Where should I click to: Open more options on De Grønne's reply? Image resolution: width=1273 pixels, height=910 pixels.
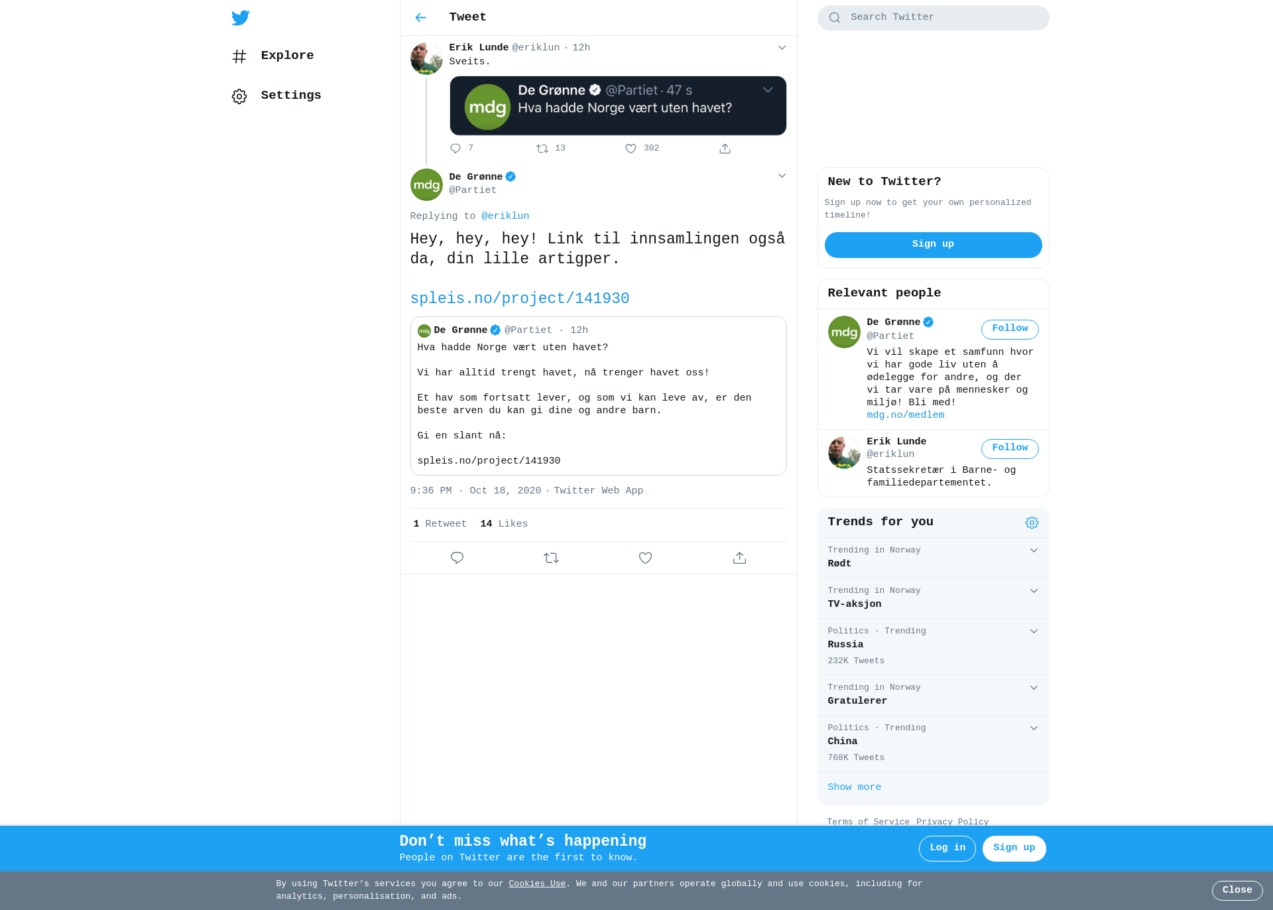pyautogui.click(x=782, y=176)
